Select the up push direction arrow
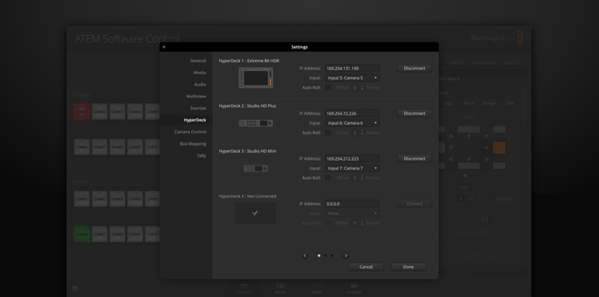 469,136
